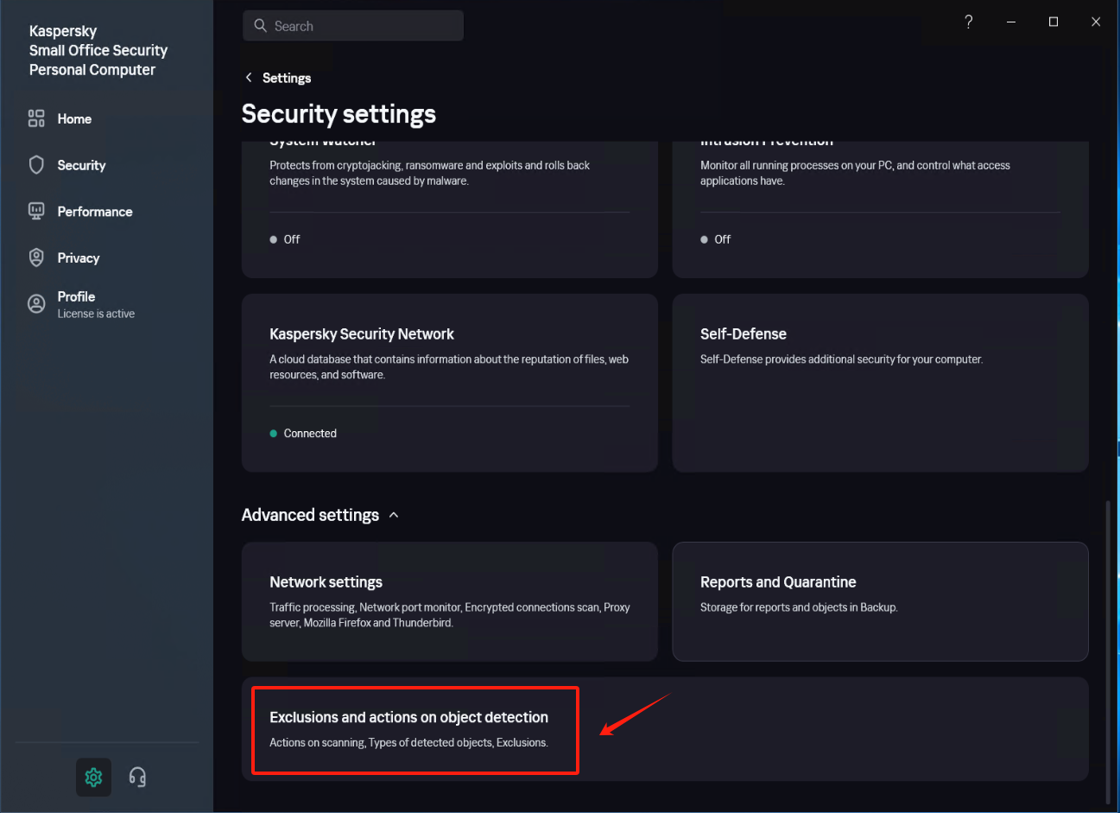Open the Self-Defense settings card
The image size is (1120, 813).
click(879, 382)
